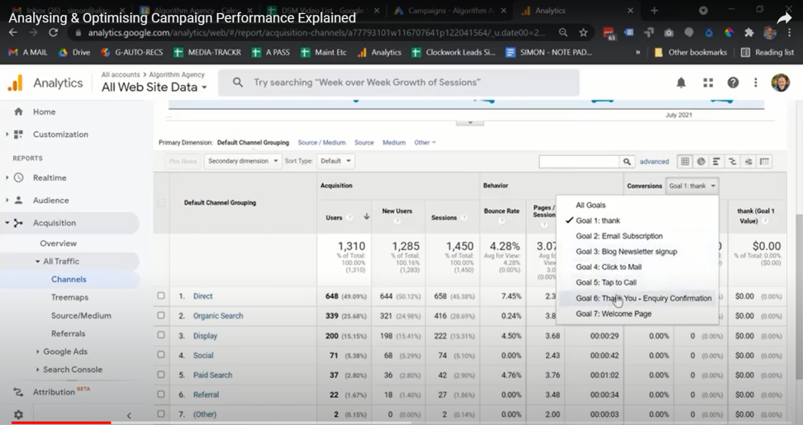Switch to pie chart view icon

coord(701,161)
